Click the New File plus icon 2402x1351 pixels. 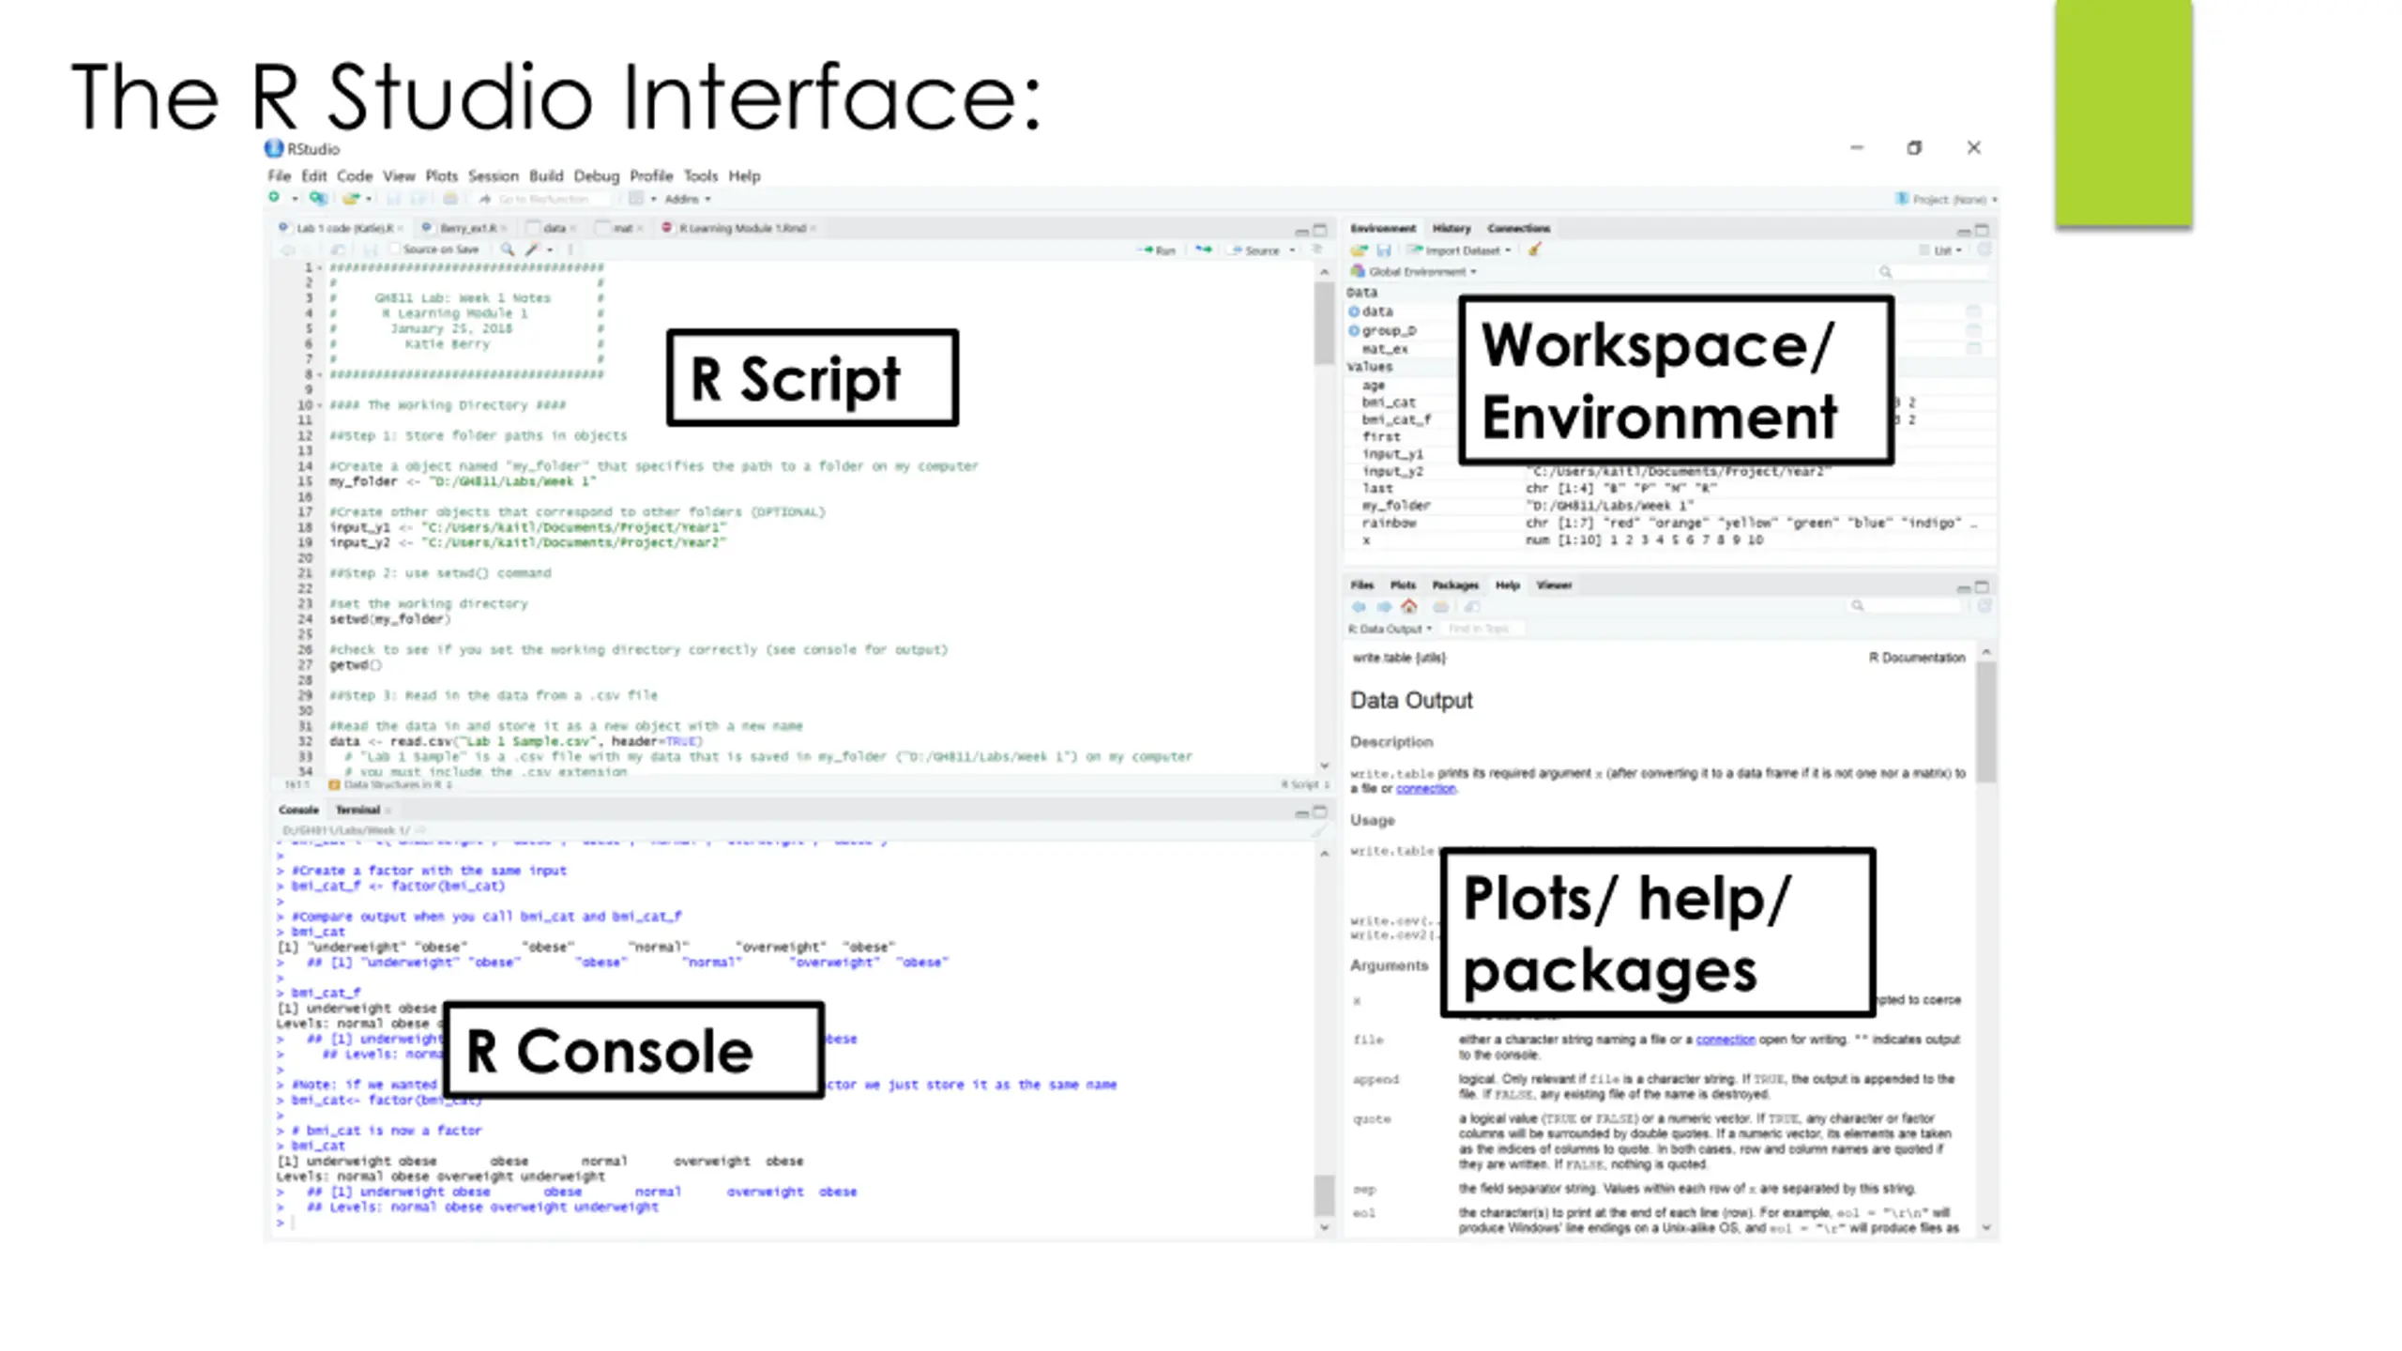(274, 198)
